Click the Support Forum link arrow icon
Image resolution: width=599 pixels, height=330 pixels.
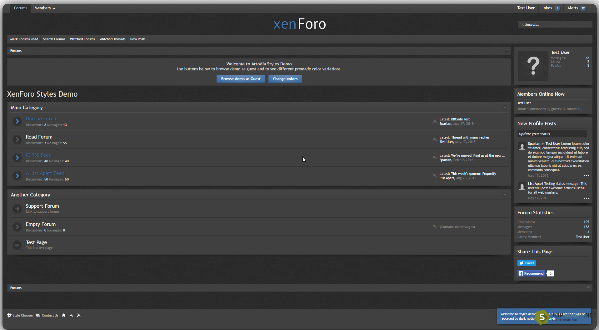[17, 209]
